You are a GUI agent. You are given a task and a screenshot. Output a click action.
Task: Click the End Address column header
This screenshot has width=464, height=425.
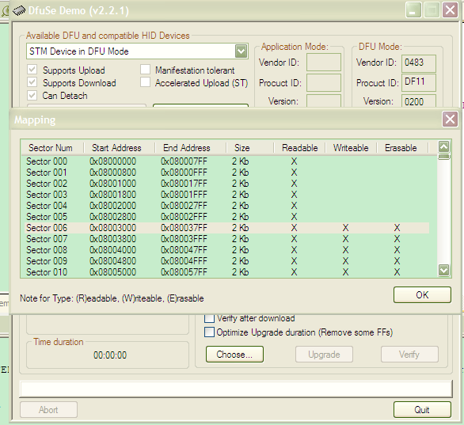coord(190,147)
